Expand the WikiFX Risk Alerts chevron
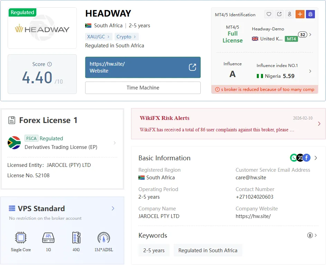 [x=319, y=124]
